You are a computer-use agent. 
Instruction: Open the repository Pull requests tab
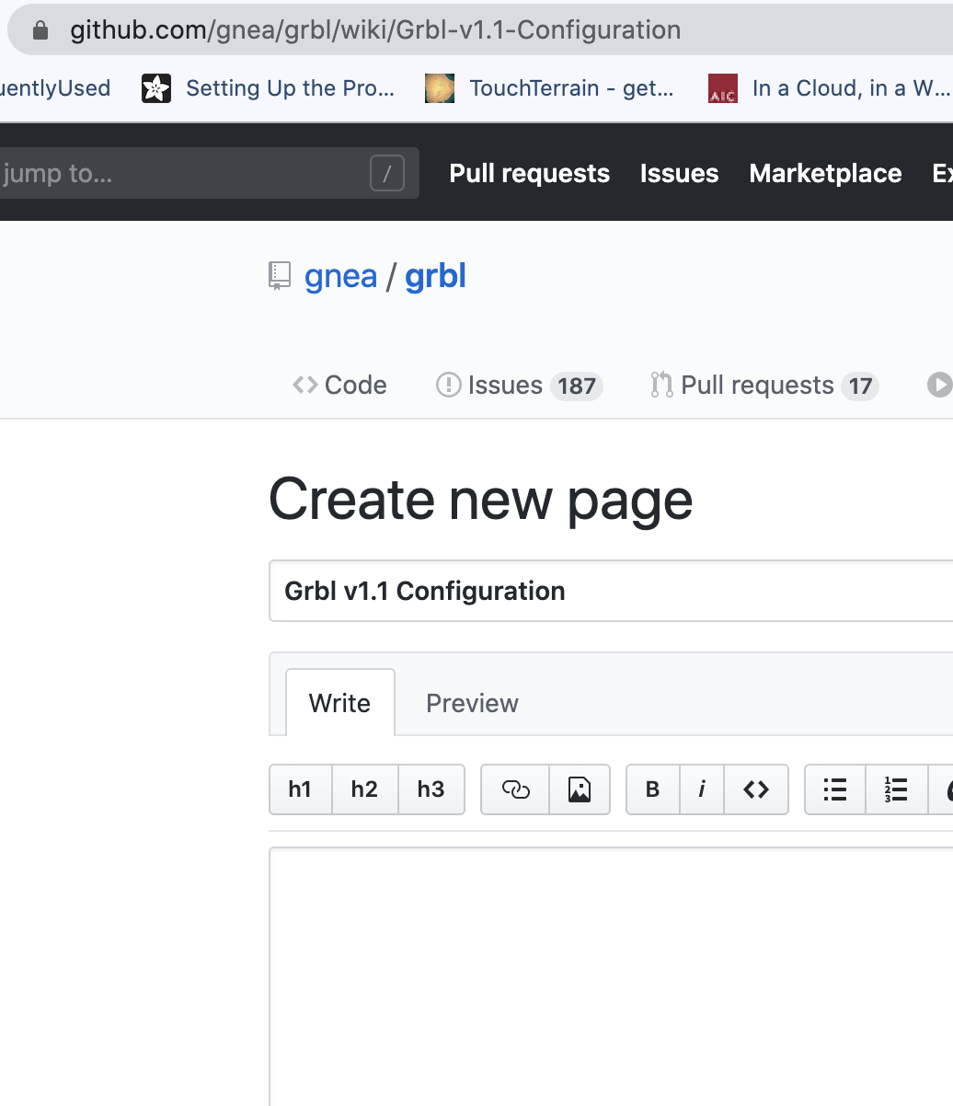[764, 385]
